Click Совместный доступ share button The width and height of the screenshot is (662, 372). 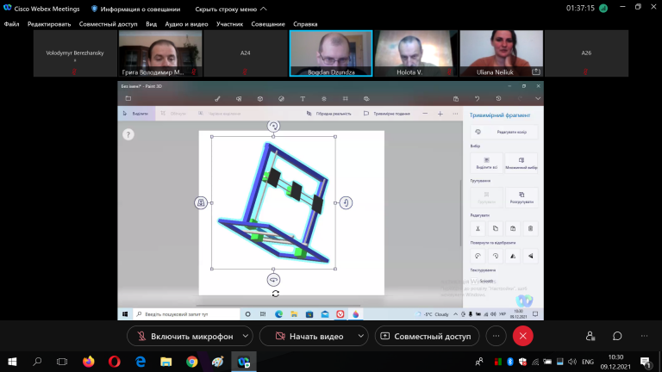[427, 336]
